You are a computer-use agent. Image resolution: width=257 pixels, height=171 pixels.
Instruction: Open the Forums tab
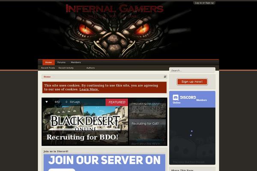pyautogui.click(x=61, y=62)
